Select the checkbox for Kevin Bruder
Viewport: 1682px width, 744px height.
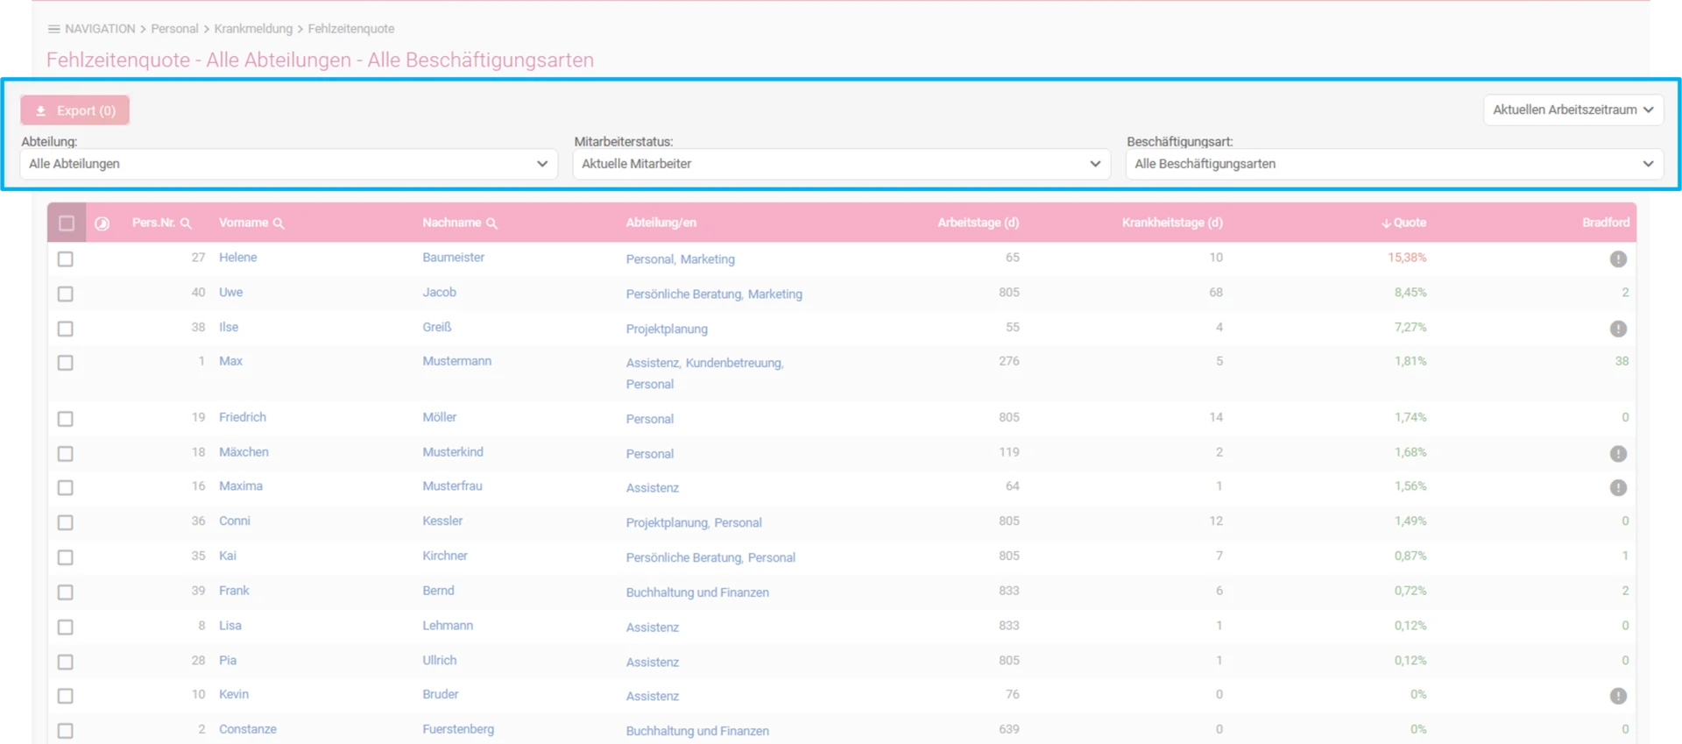pyautogui.click(x=66, y=696)
